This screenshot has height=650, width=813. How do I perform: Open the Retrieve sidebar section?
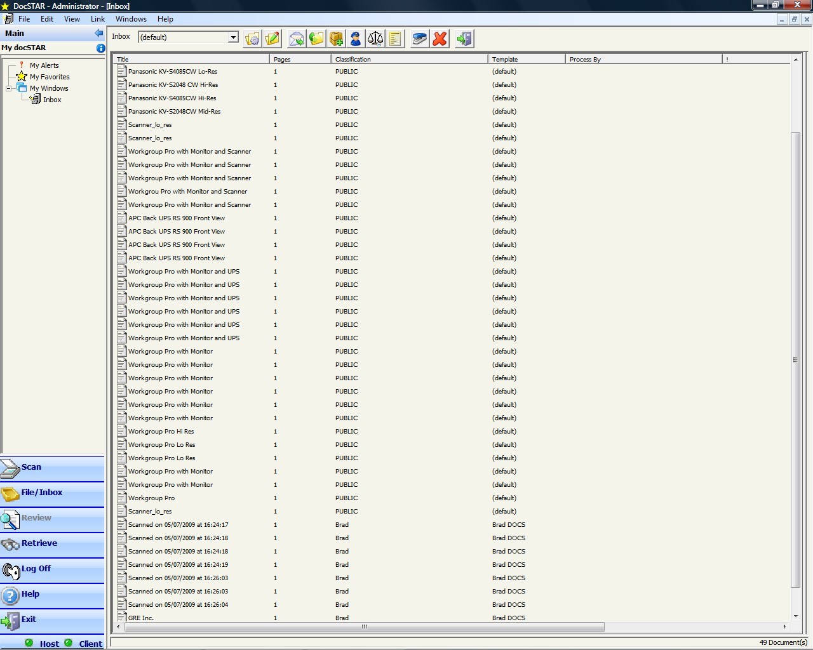[52, 545]
